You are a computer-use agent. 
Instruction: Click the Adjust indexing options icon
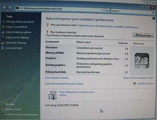[3, 32]
